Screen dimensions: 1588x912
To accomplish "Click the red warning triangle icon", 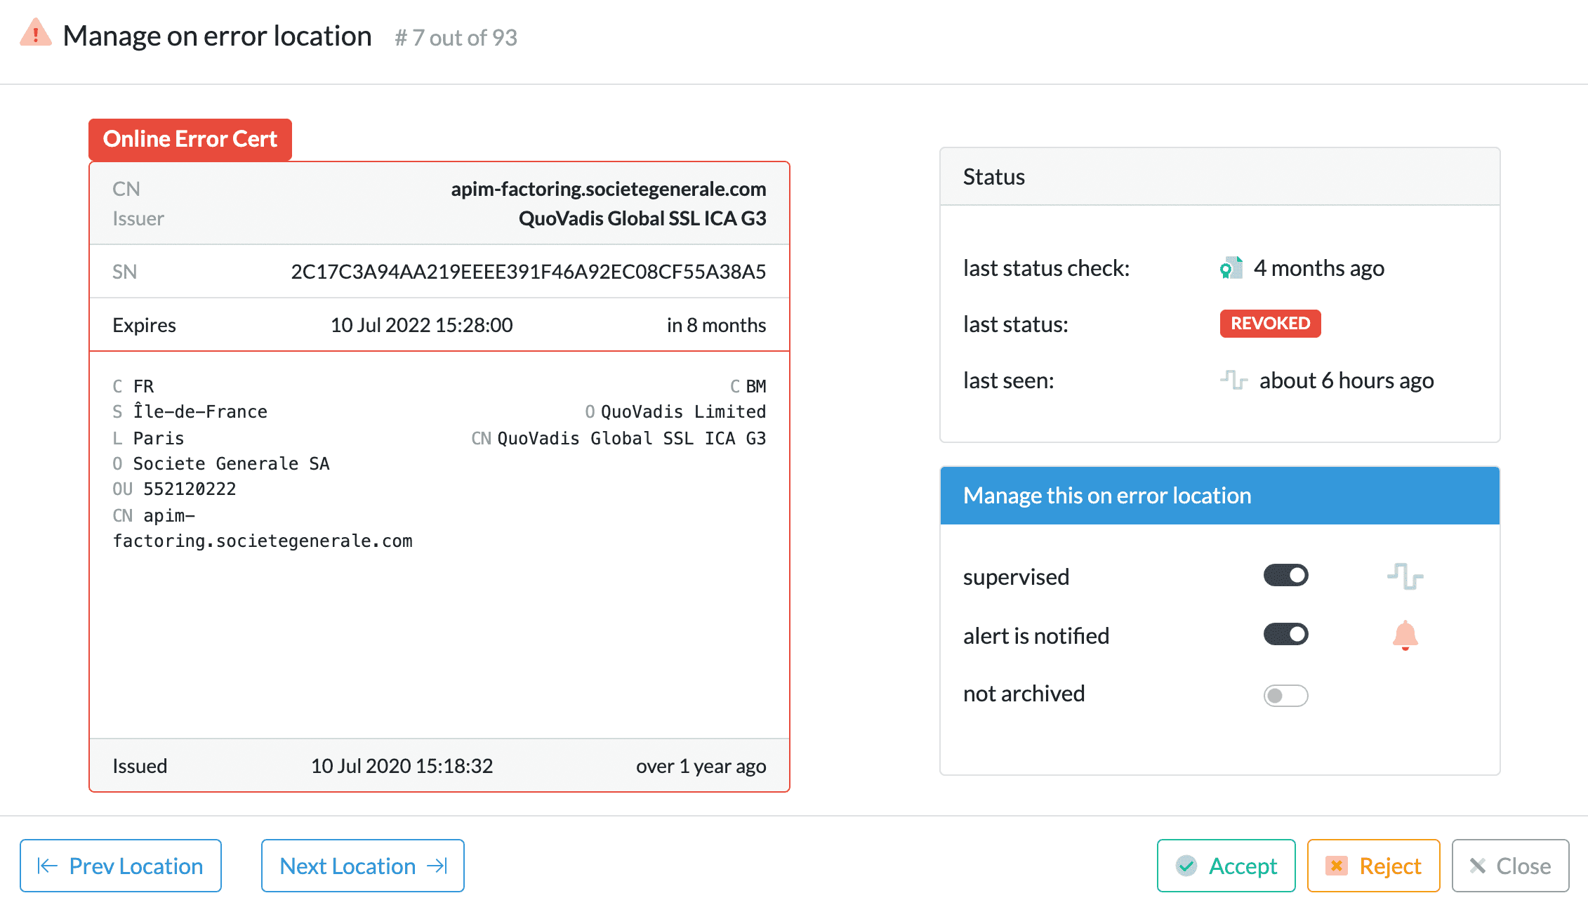I will (36, 34).
